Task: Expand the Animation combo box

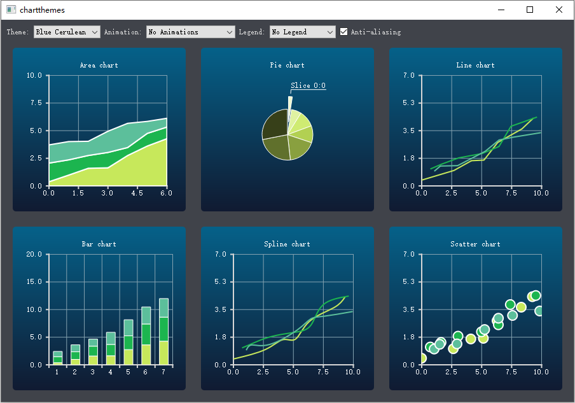Action: pos(190,32)
